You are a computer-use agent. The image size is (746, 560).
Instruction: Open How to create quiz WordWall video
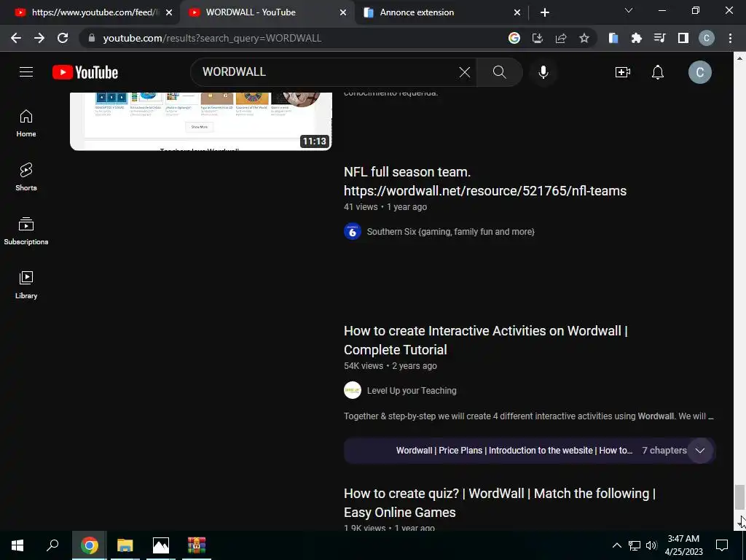point(500,503)
